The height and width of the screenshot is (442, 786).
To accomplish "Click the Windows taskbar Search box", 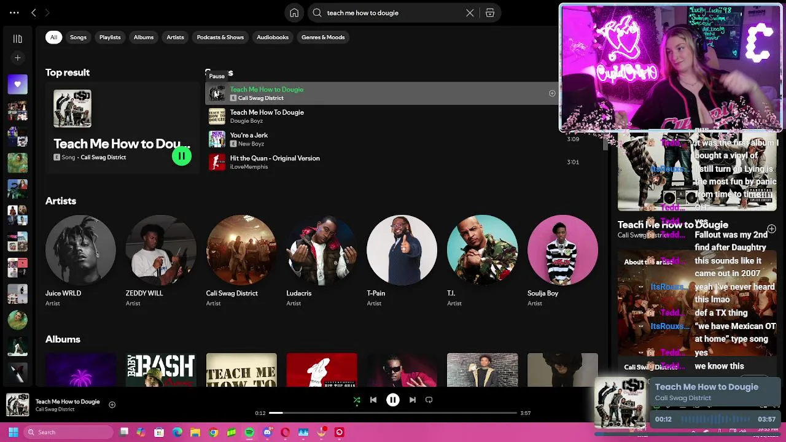I will coord(69,432).
